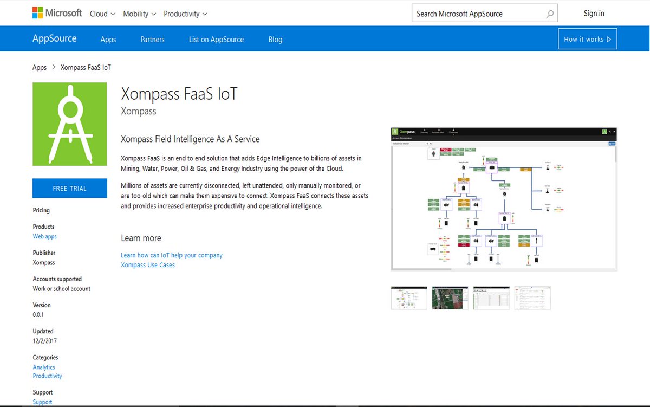Open the Productivity dropdown
Viewport: 650px width, 407px height.
185,14
